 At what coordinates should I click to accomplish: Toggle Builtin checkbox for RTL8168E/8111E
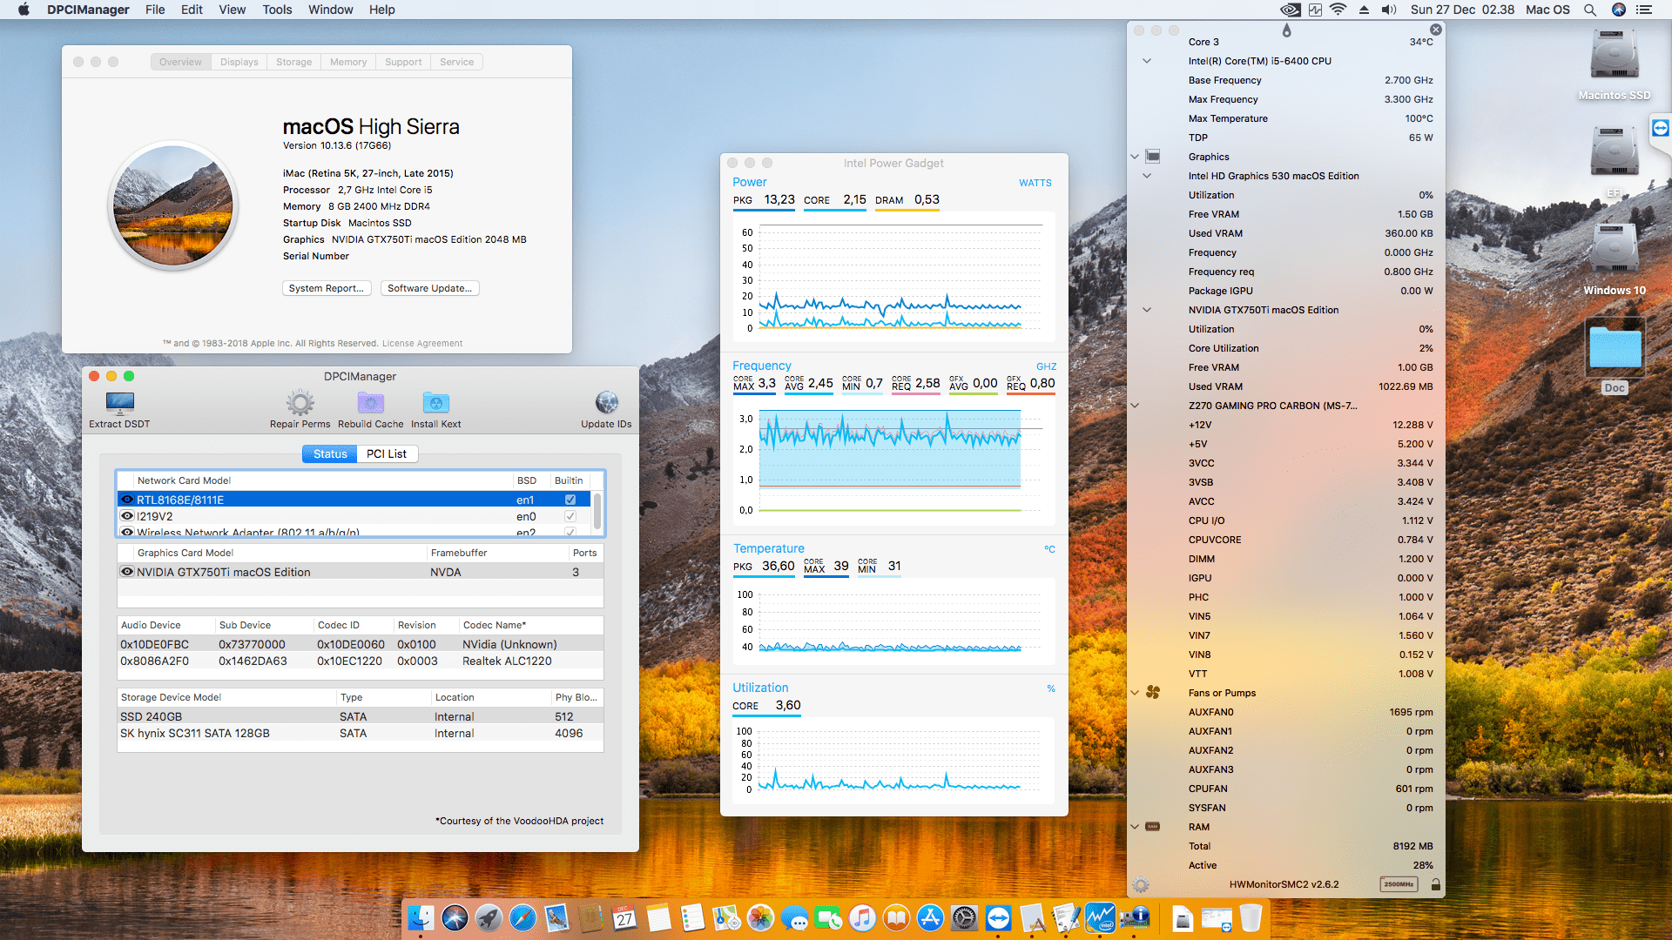tap(570, 500)
